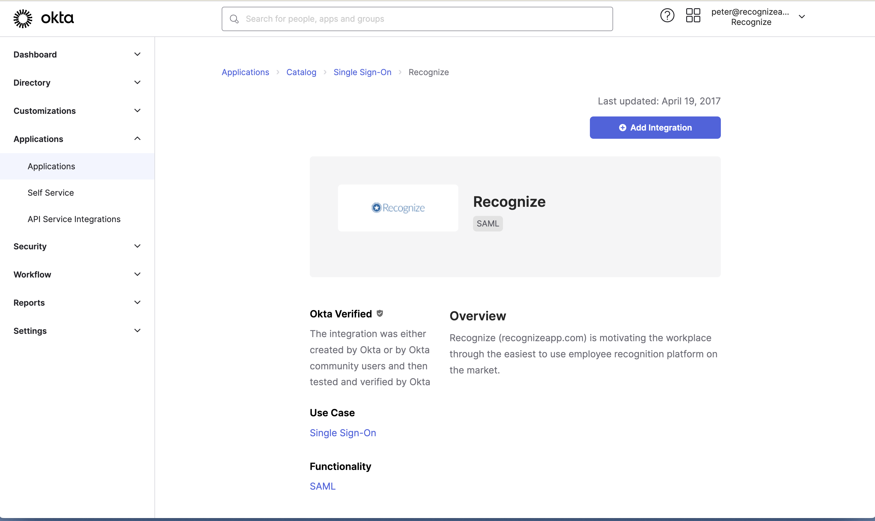Expand the Reports menu
The width and height of the screenshot is (875, 521).
[x=77, y=302]
